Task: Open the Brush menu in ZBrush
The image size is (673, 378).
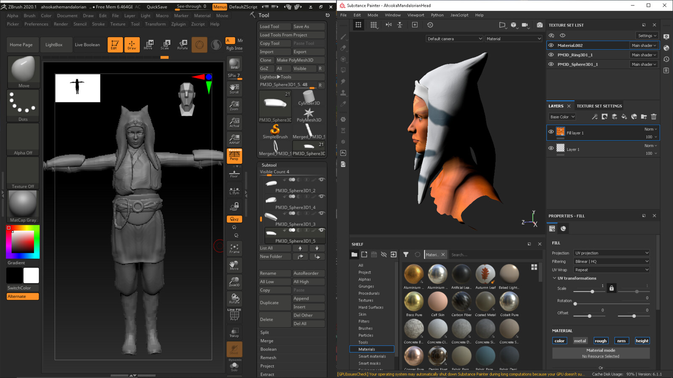Action: pos(29,16)
